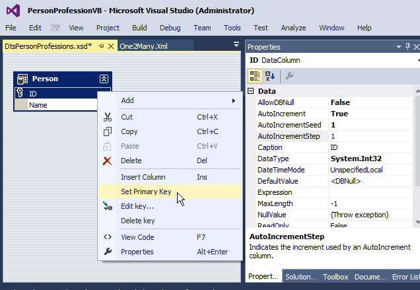Open the document tabs overflow dropdown
The image size is (420, 290).
pos(236,44)
